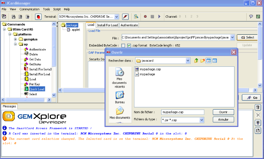Open the View menu
This screenshot has height=159, width=264.
13,9
